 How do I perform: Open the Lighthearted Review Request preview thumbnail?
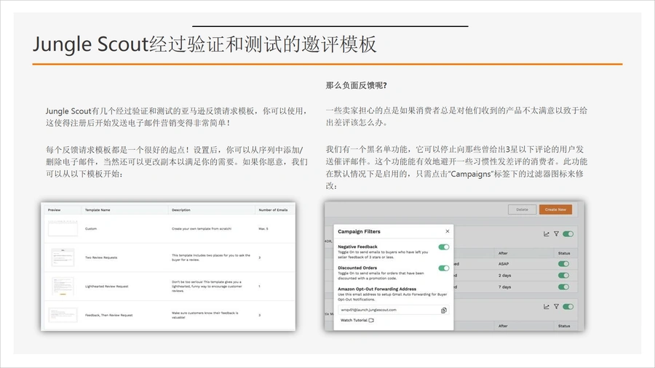point(63,287)
